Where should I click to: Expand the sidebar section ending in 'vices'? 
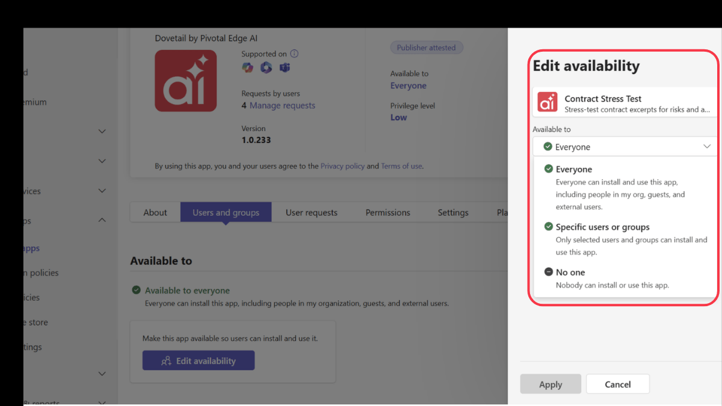(102, 191)
